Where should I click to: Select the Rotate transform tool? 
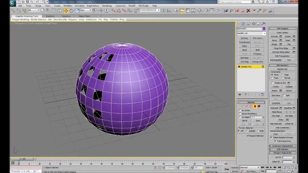coord(72,11)
